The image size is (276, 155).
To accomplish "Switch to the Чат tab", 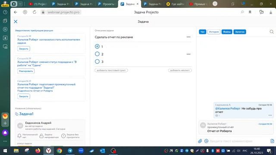I will (x=203, y=32).
